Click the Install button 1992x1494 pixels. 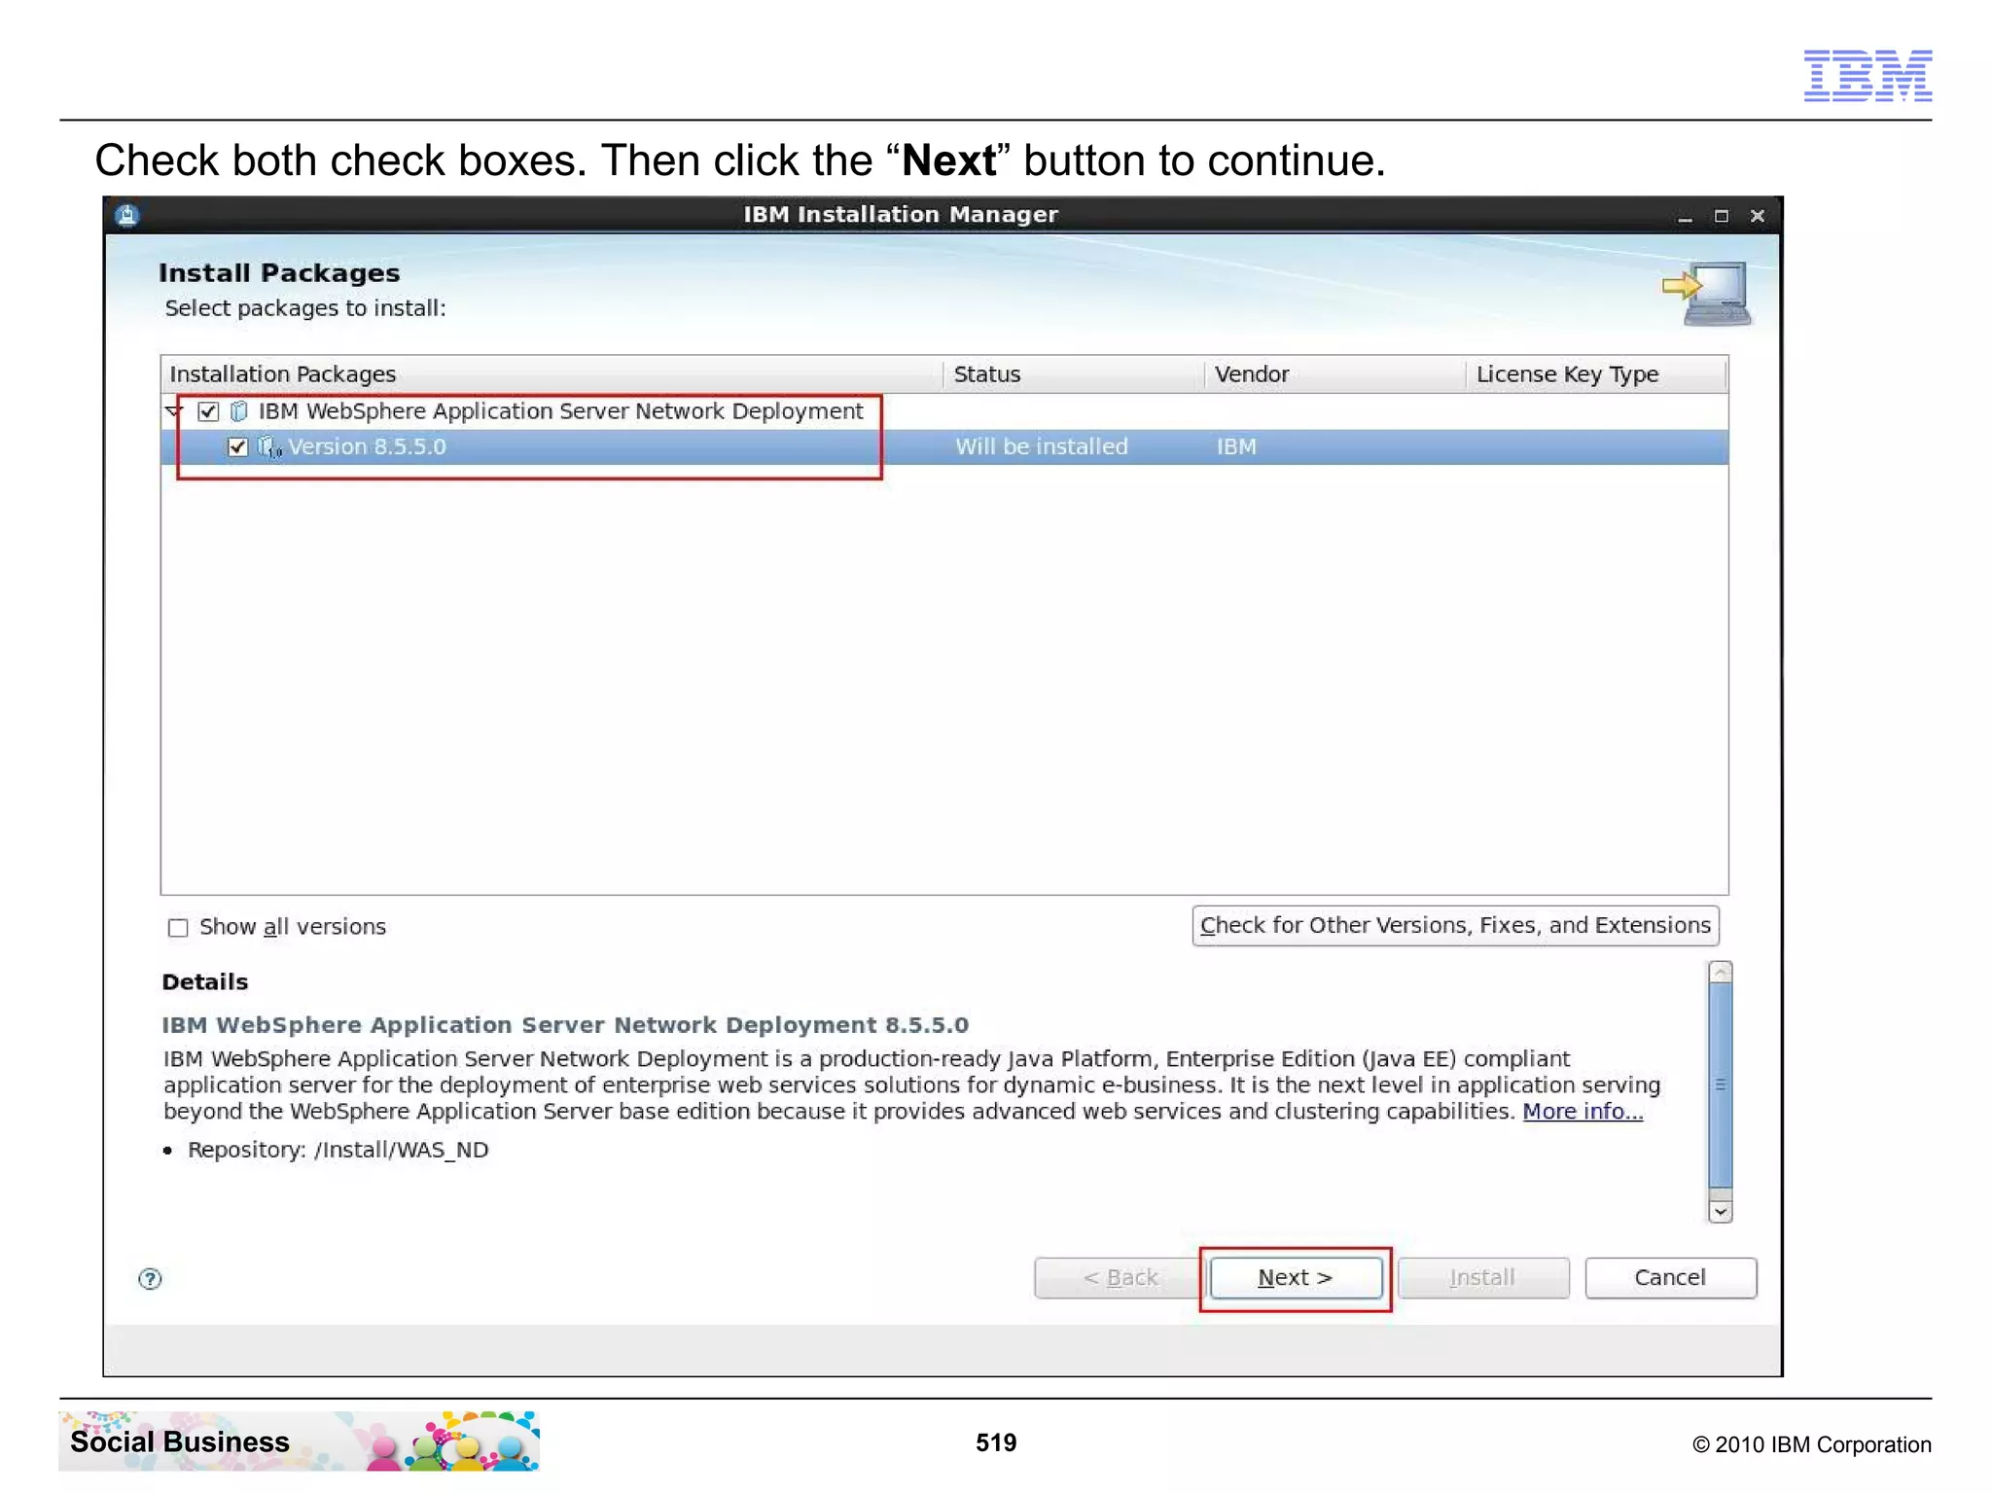pos(1483,1277)
